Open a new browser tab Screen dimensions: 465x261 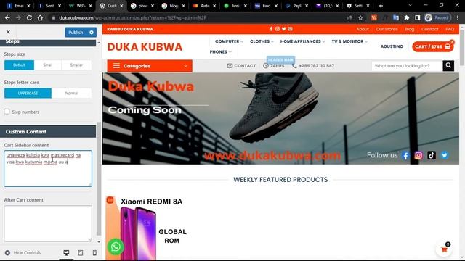381,6
